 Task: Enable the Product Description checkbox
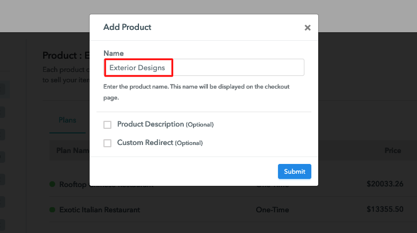(x=107, y=125)
